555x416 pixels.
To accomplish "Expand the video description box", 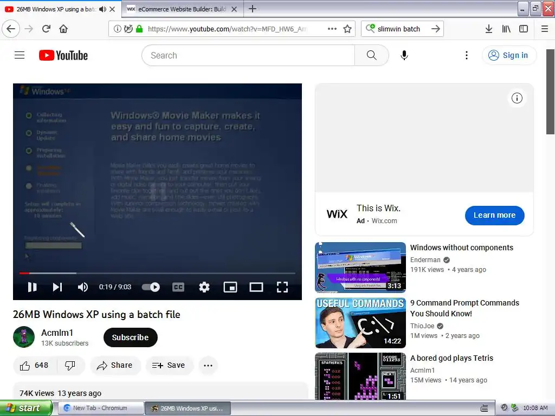I will pos(160,391).
